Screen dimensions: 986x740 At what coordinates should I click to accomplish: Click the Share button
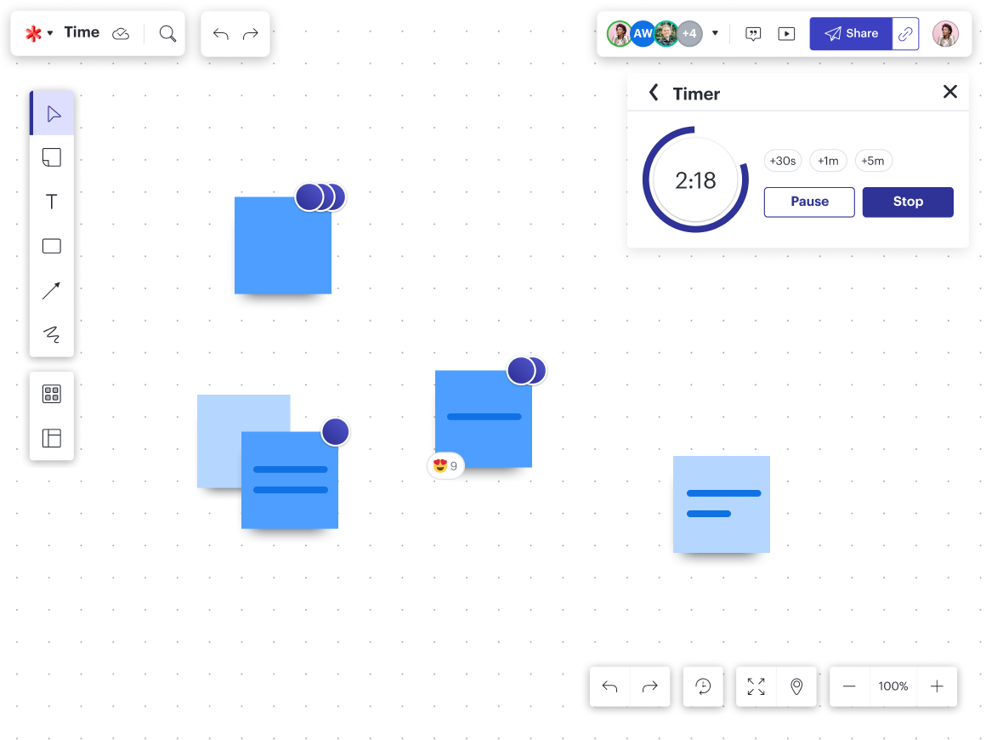coord(851,34)
